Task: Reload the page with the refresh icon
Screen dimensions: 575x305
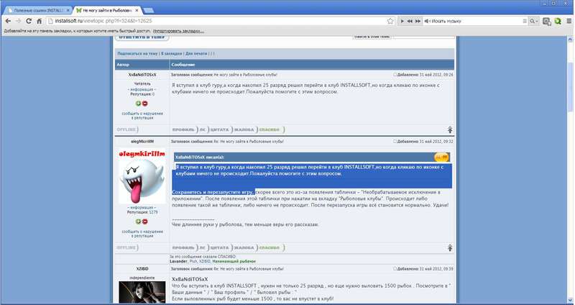Action: tap(29, 22)
